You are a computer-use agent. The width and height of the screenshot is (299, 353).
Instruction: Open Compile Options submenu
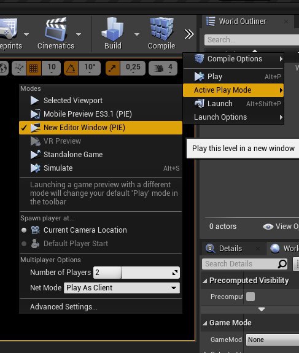click(233, 59)
